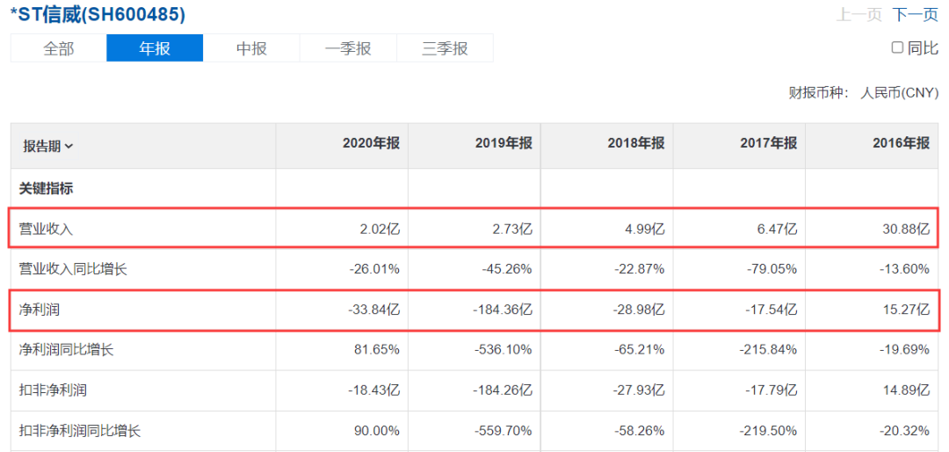Image resolution: width=949 pixels, height=452 pixels.
Task: Enable the 同比 checkbox
Action: coord(897,47)
